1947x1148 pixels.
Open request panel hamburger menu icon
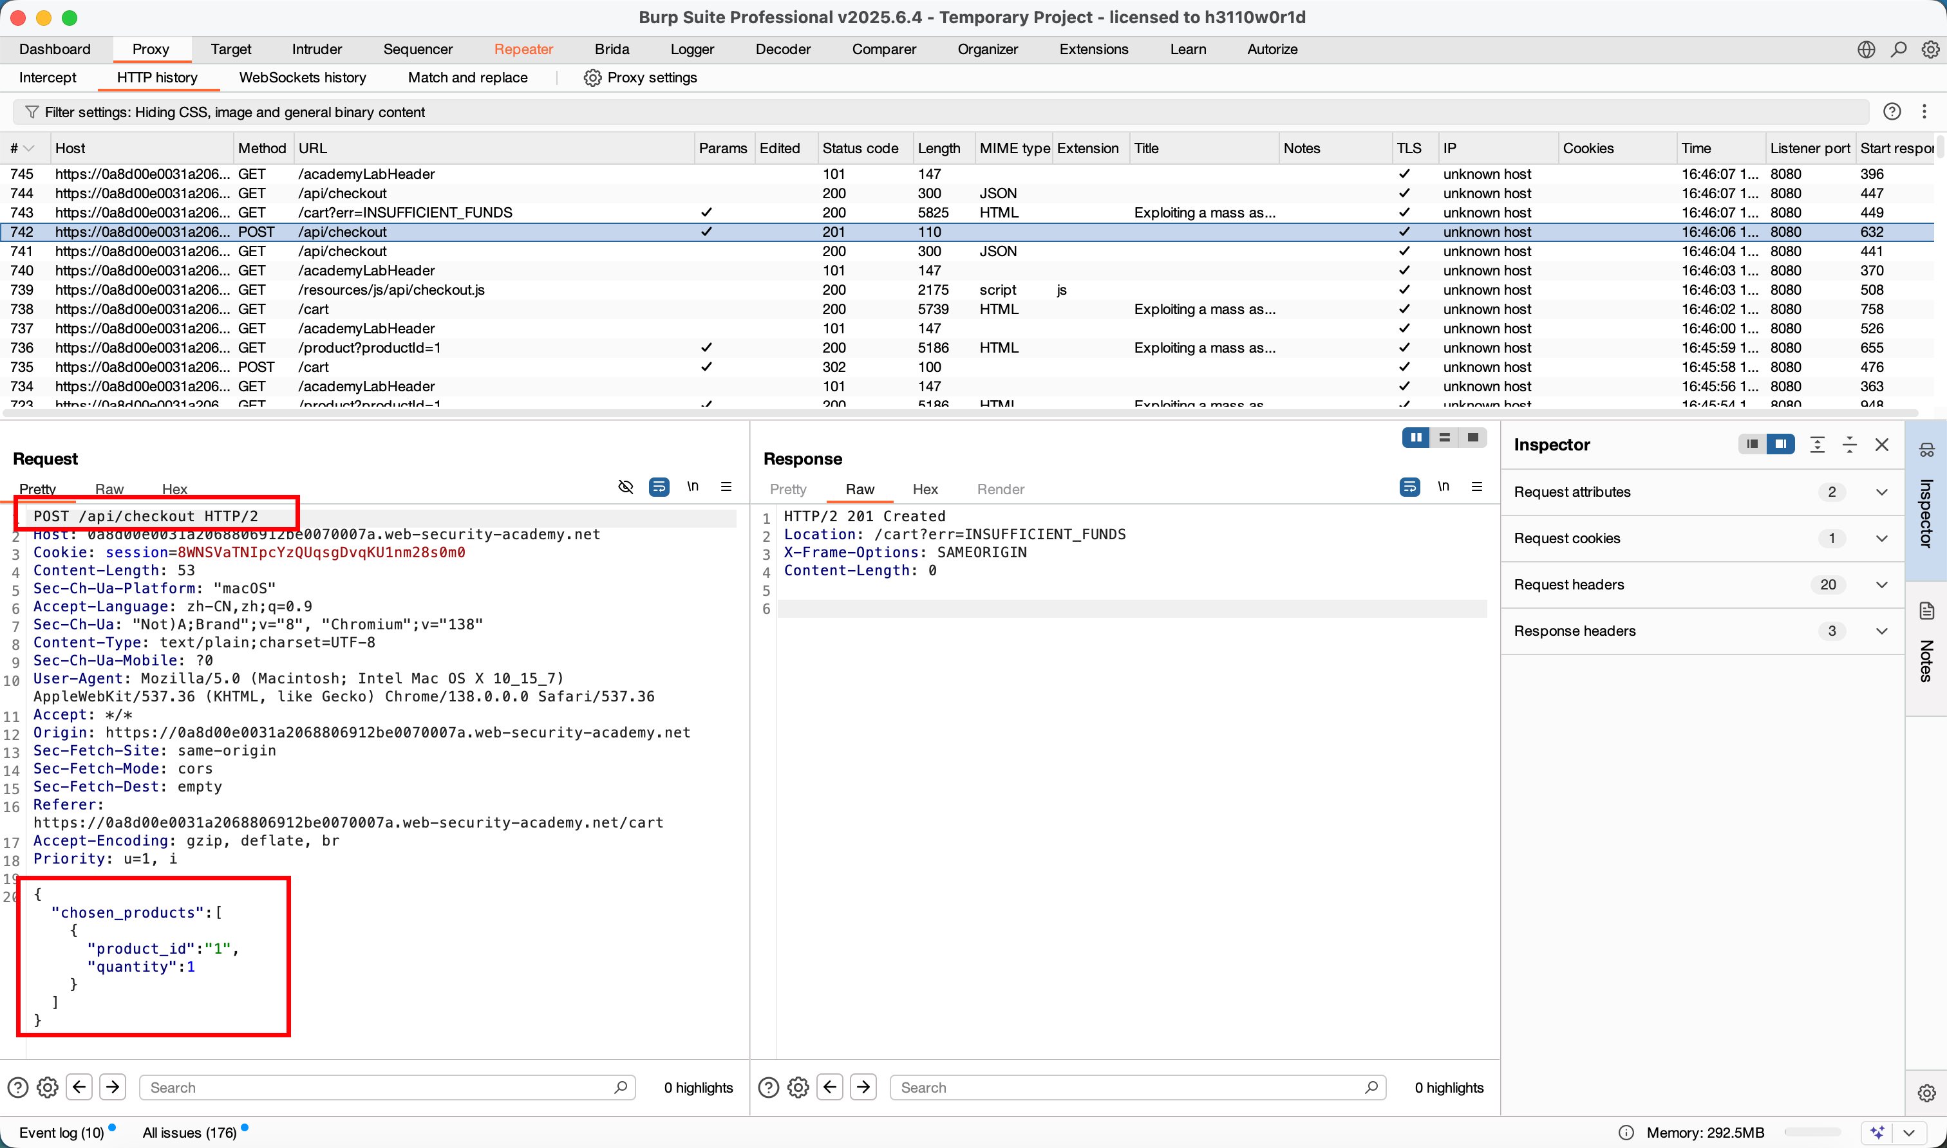(726, 486)
